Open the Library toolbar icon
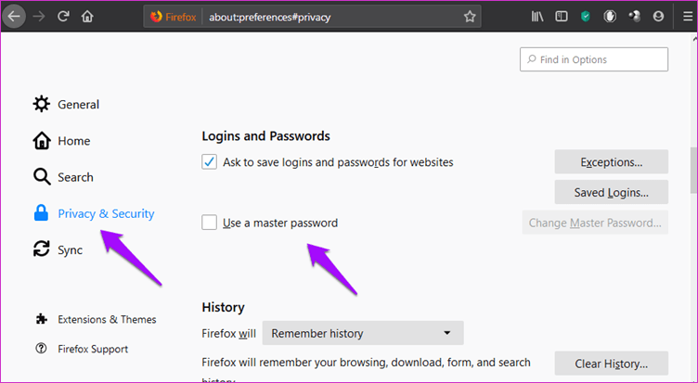 (x=537, y=17)
